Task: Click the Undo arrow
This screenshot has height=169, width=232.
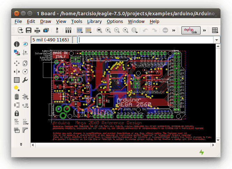Action: [x=145, y=30]
